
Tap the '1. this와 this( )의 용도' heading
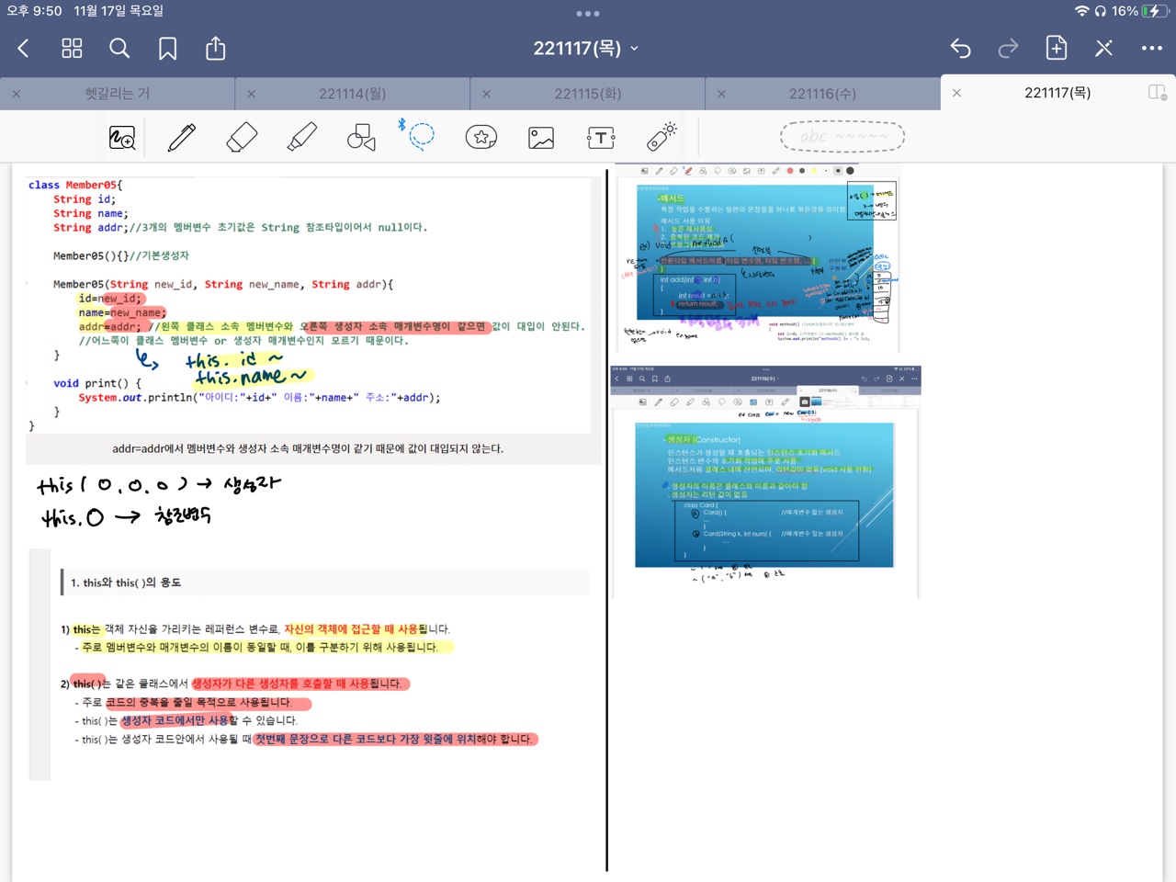[x=126, y=582]
